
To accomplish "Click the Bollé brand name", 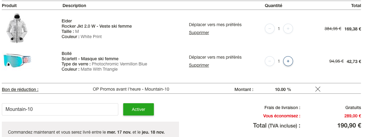I will (67, 53).
